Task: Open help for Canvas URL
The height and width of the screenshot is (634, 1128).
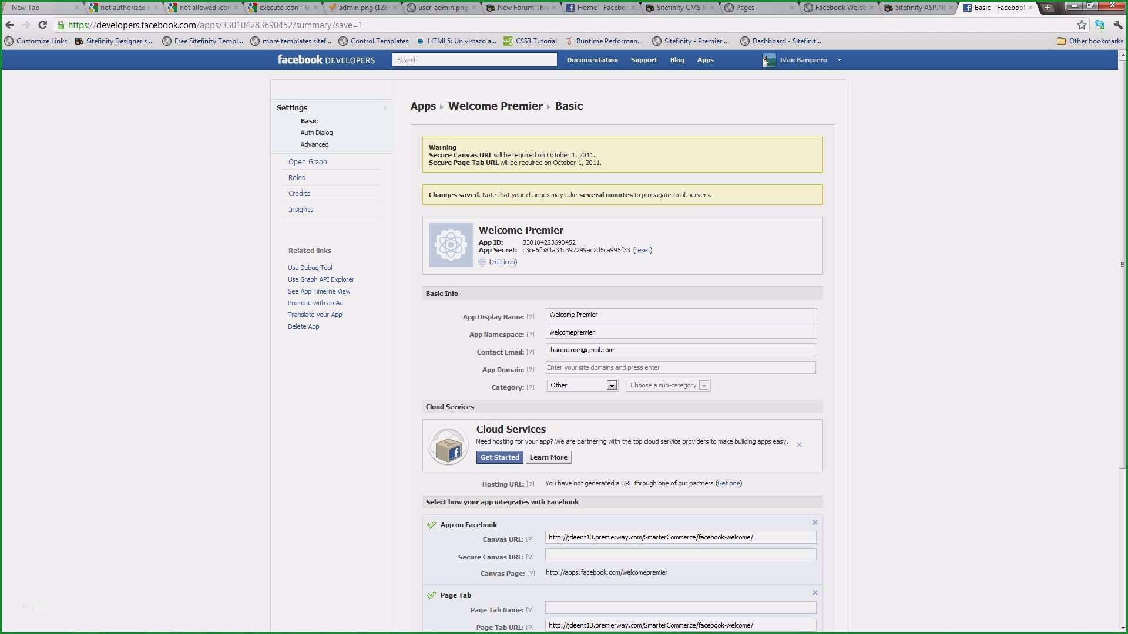Action: tap(530, 539)
